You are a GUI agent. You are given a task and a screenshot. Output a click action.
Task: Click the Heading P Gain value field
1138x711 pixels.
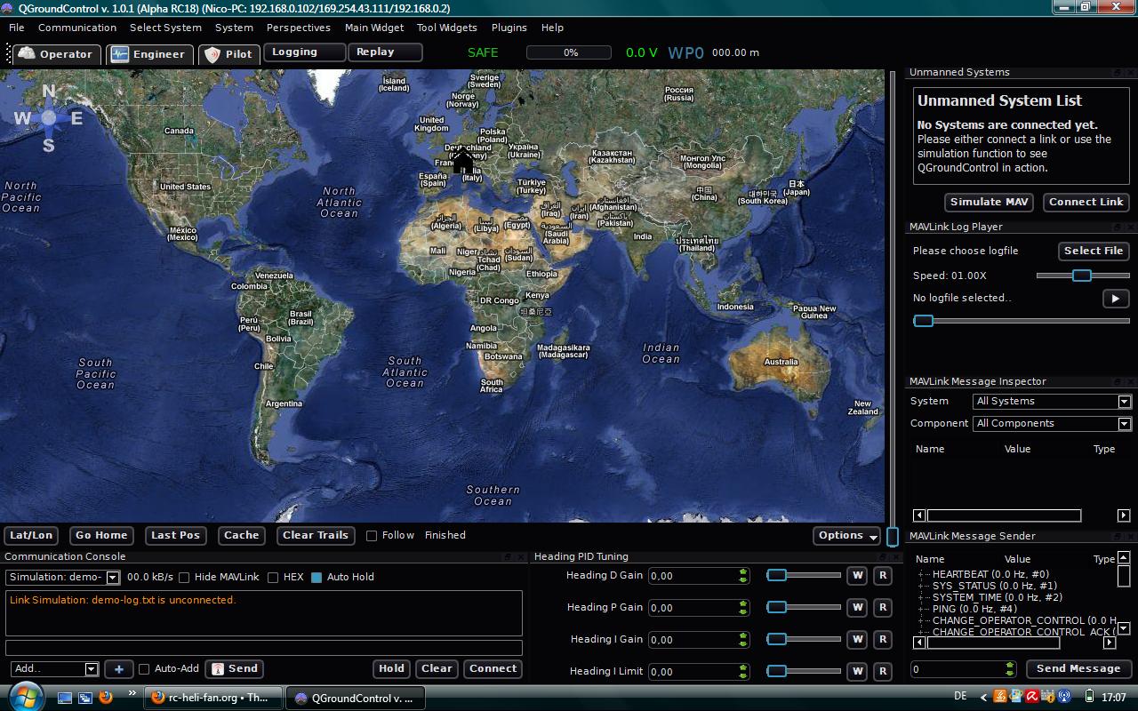[699, 608]
